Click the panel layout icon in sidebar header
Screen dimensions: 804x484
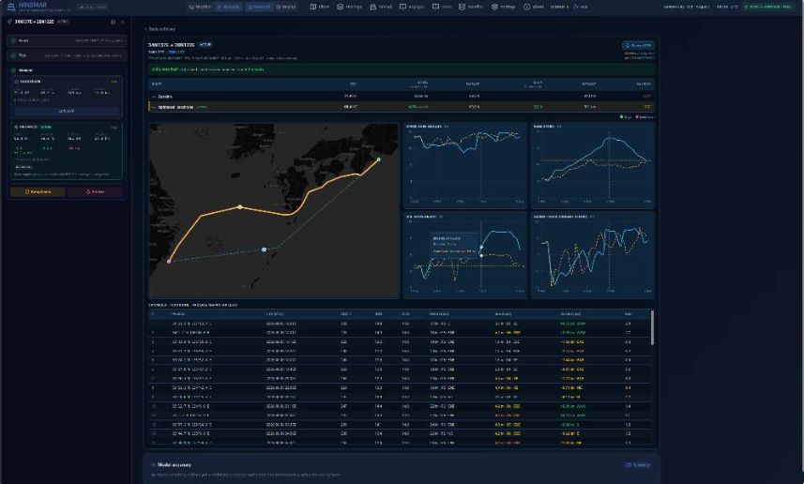(x=114, y=22)
